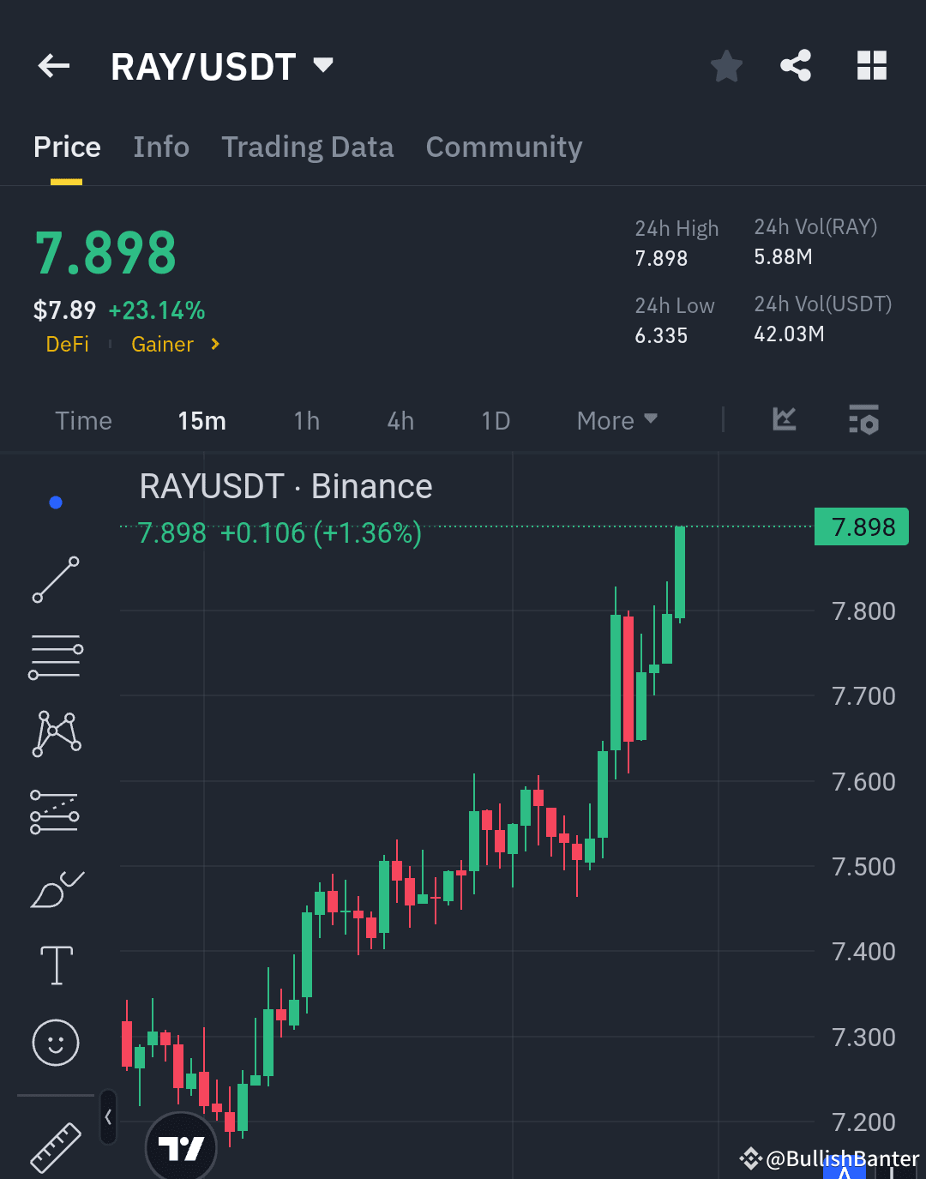
Task: Select the ruler measure tool
Action: 56,1147
